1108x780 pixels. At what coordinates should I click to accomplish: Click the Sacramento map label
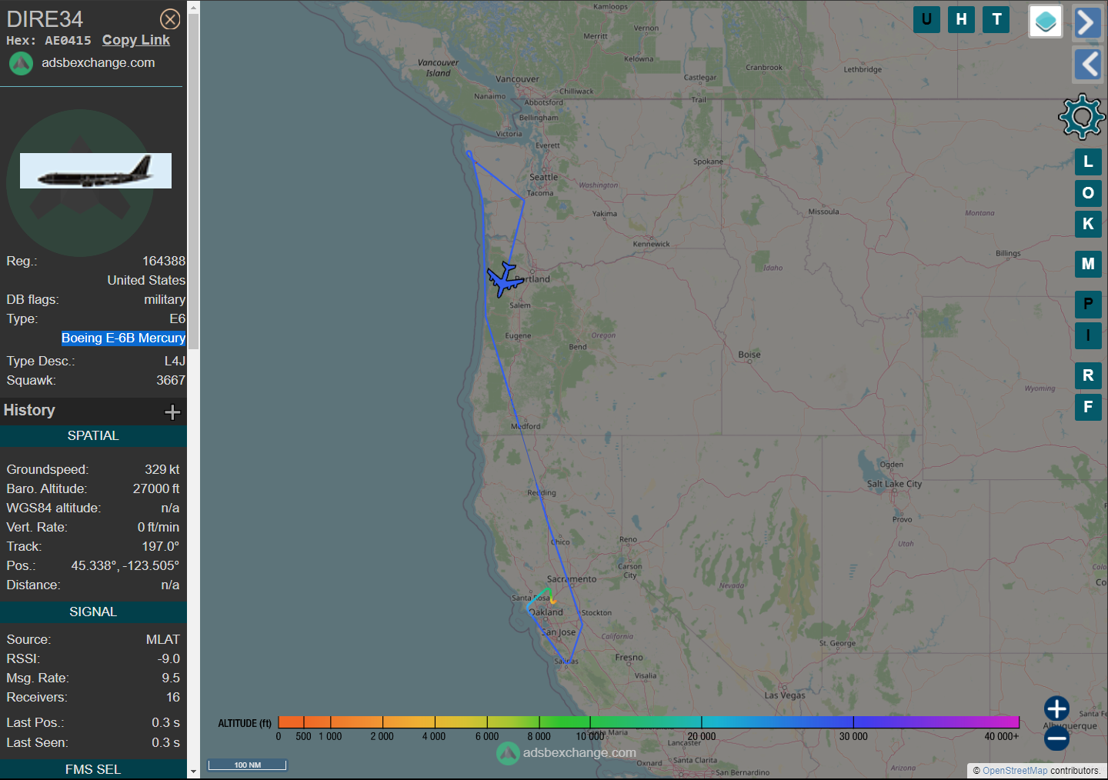(x=572, y=579)
